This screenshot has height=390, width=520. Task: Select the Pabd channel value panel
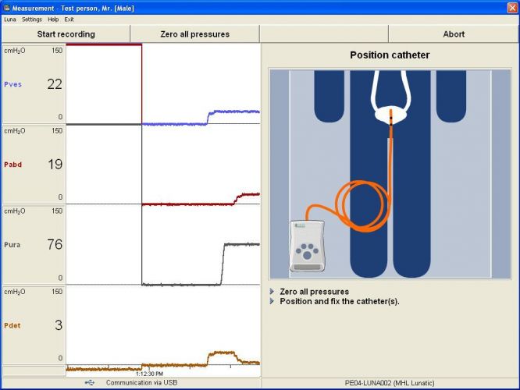(34, 165)
